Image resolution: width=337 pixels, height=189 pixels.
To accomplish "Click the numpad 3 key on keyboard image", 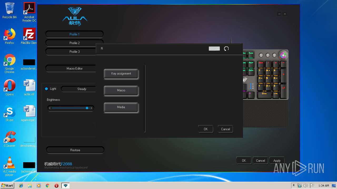I will [x=276, y=87].
